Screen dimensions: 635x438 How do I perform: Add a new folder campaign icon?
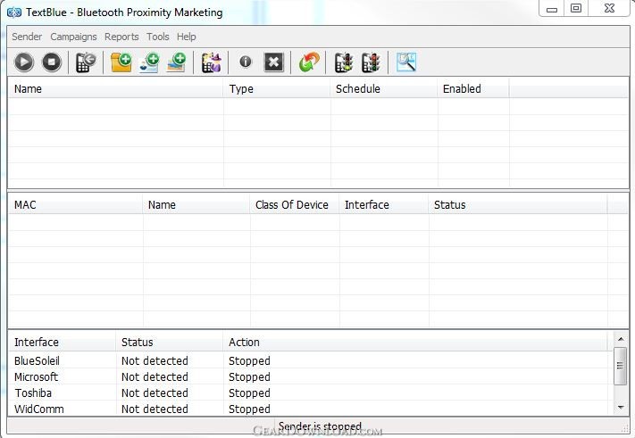point(121,62)
